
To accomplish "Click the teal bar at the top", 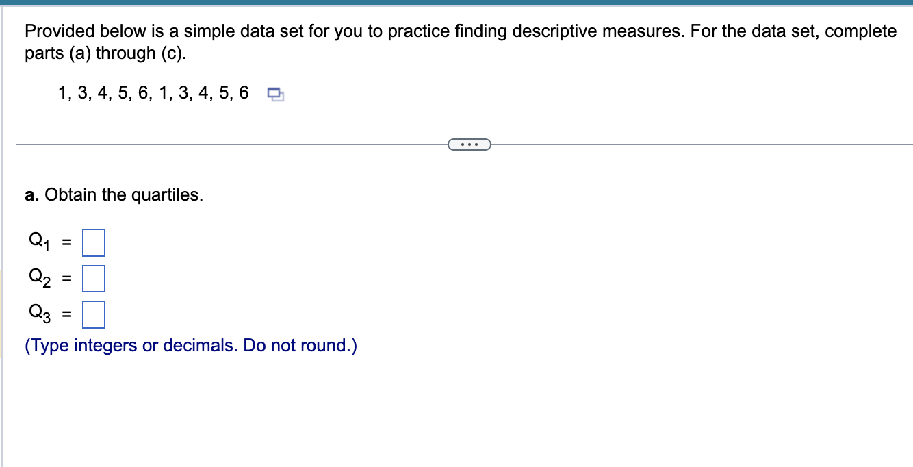I will [456, 3].
